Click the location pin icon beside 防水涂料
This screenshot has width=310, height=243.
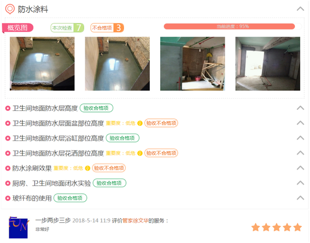(x=10, y=9)
